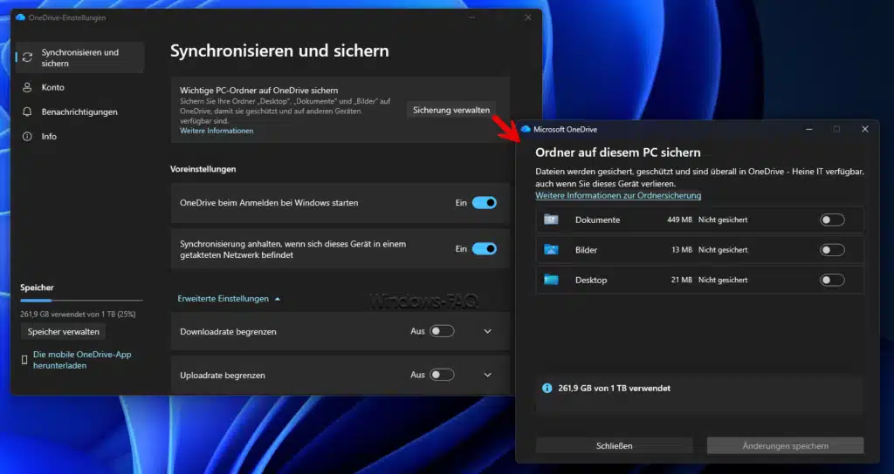
Task: Enable Uploadrate begrenzen switch
Action: coord(442,375)
